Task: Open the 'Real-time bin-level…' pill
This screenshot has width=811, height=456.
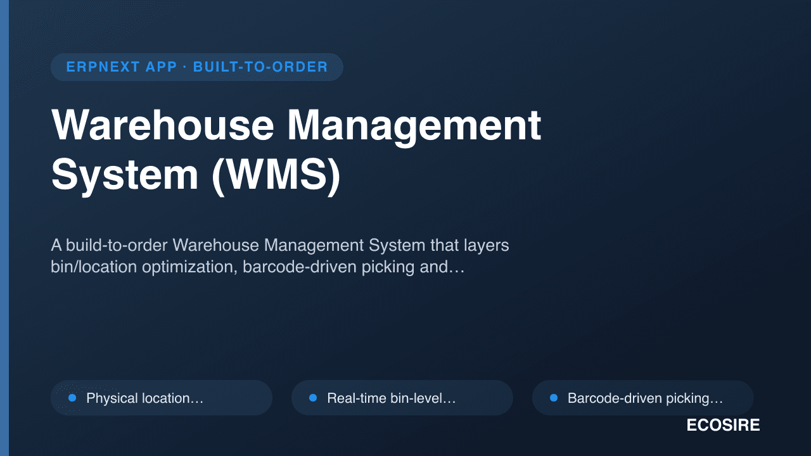Action: pyautogui.click(x=402, y=398)
